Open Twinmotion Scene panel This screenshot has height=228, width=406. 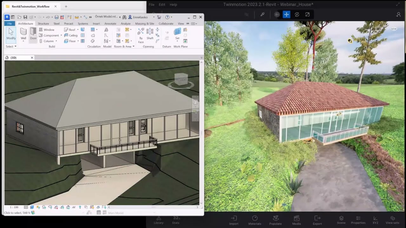pyautogui.click(x=341, y=220)
